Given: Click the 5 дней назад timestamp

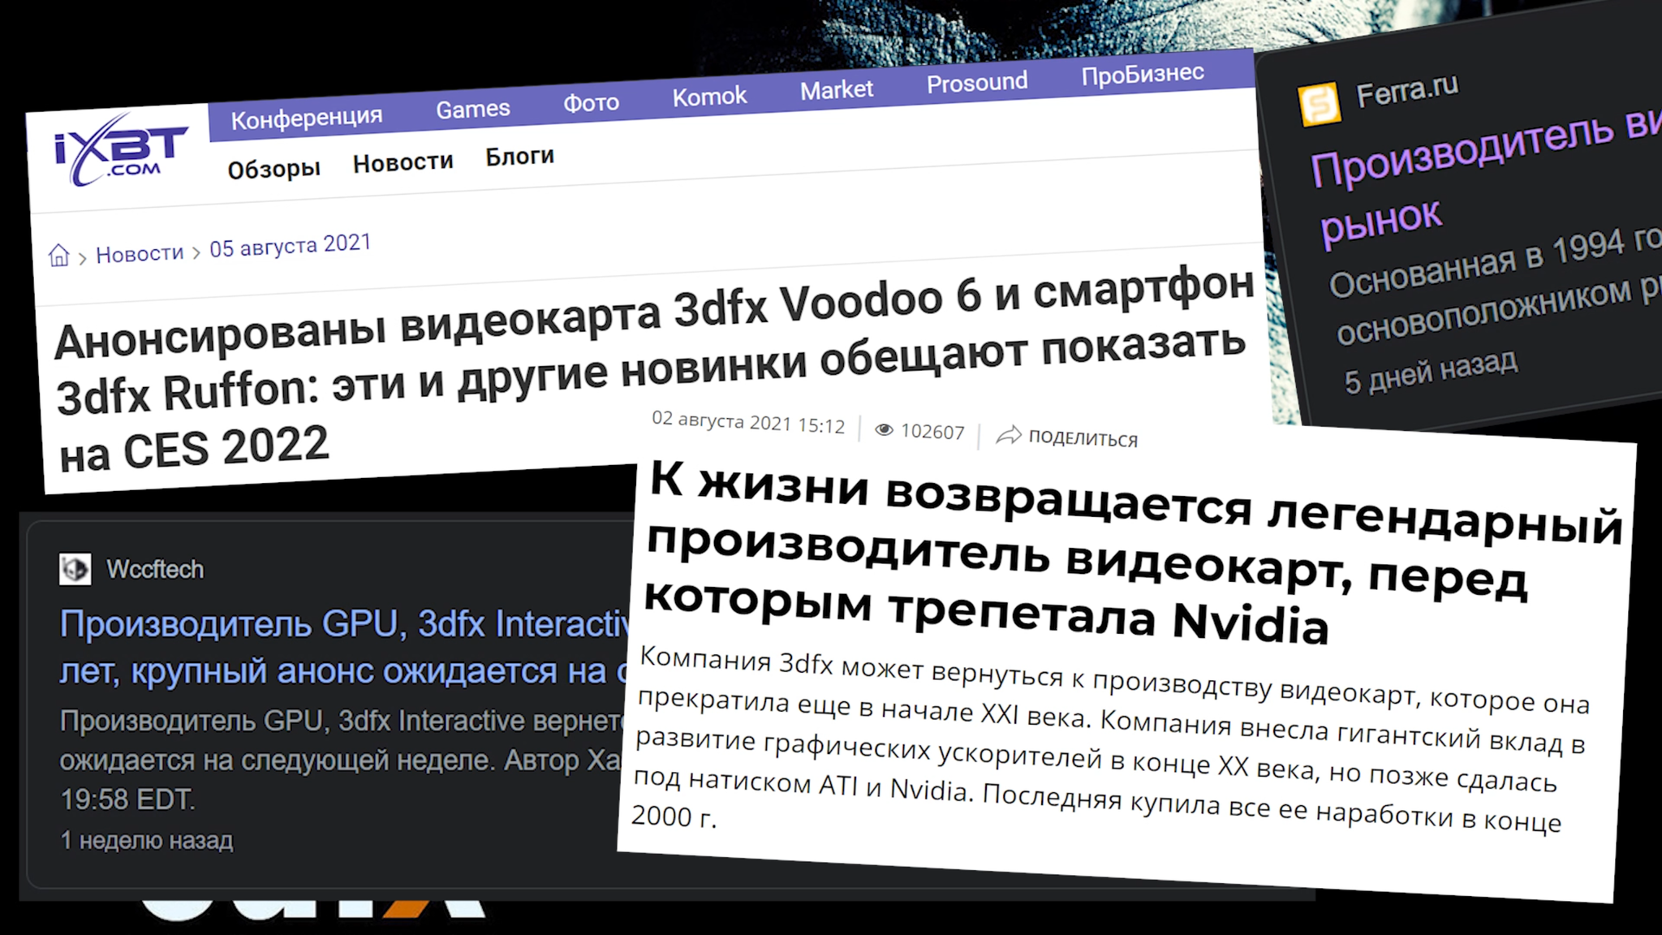Looking at the screenshot, I should coord(1430,371).
